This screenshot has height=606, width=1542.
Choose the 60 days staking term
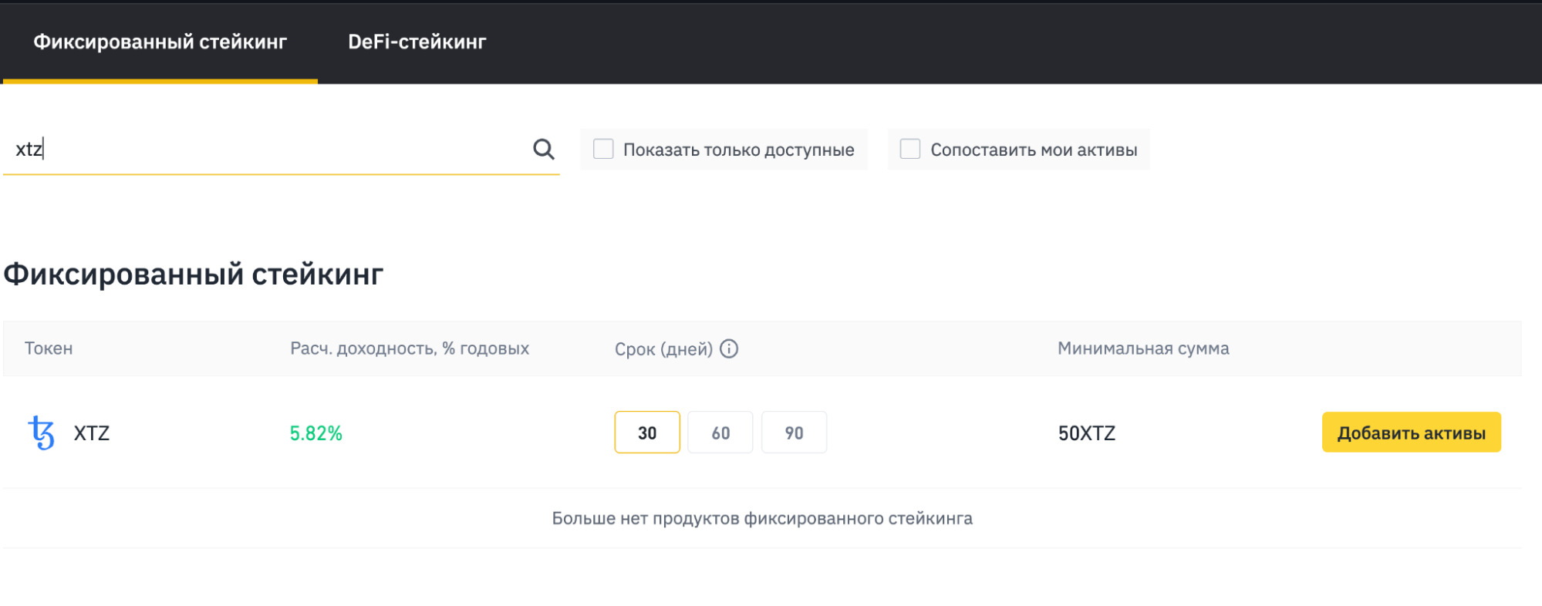click(720, 433)
